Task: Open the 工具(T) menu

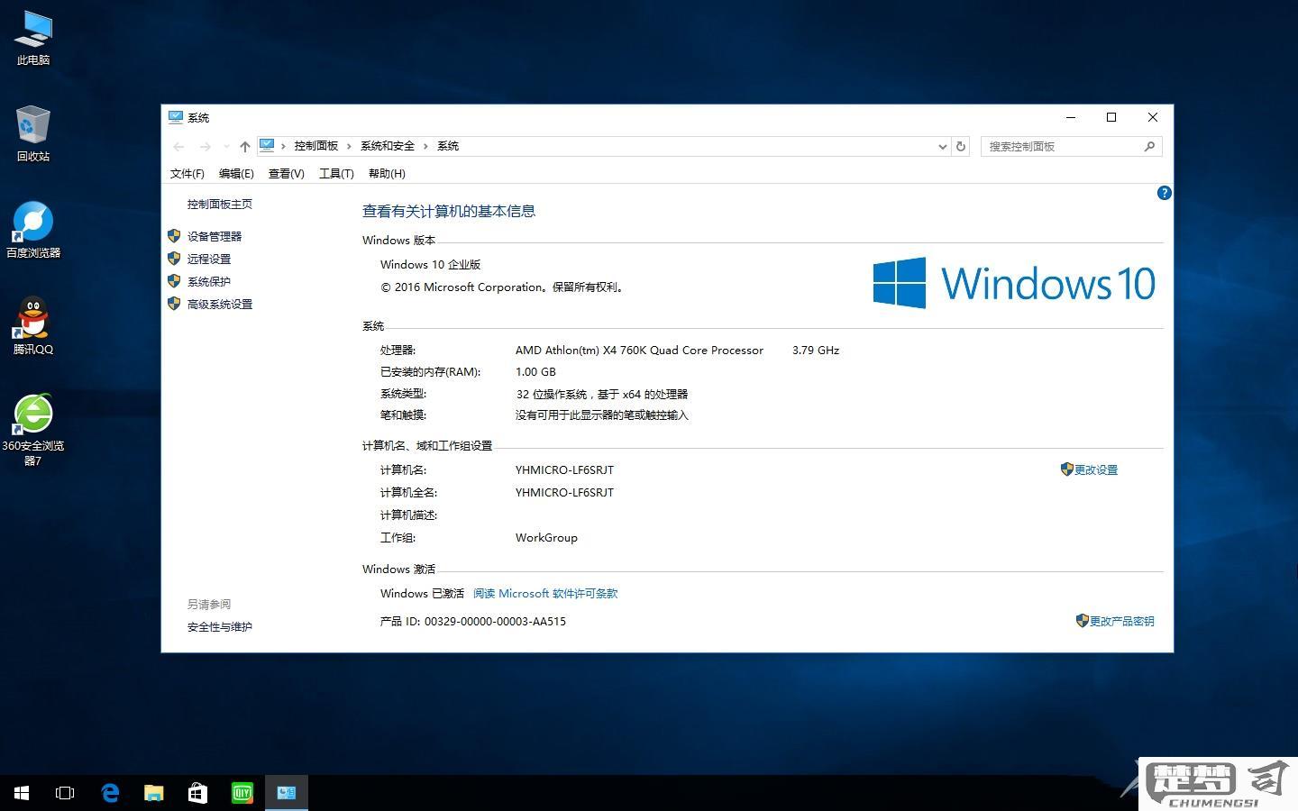Action: 336,174
